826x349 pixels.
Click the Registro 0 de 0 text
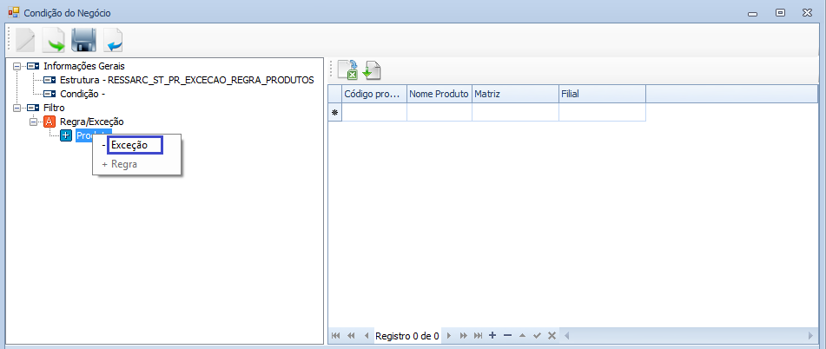coord(407,336)
